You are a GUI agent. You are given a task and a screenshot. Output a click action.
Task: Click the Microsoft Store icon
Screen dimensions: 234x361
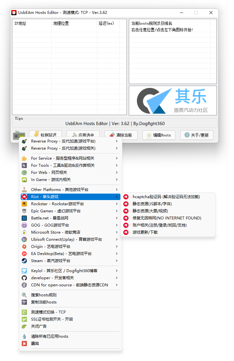[24, 232]
